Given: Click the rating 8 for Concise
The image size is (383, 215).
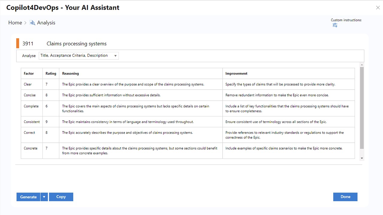Looking at the screenshot, I should [47, 95].
